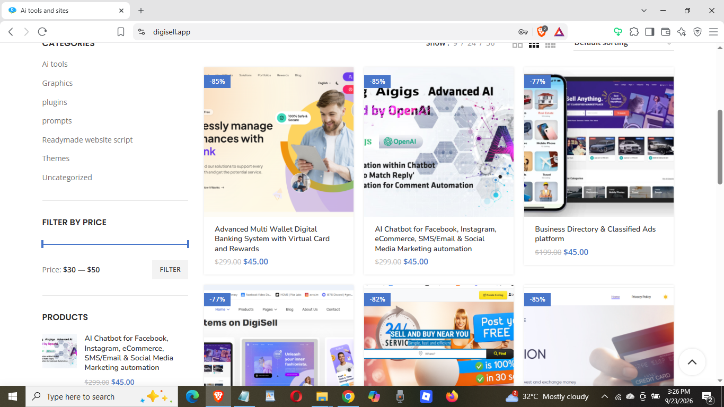
Task: Grab the maximum price slider handle
Action: pos(188,244)
